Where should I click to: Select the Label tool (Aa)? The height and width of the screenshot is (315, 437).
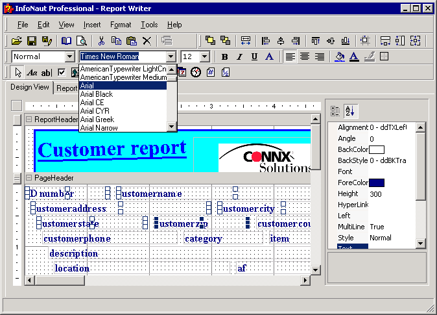tap(32, 73)
